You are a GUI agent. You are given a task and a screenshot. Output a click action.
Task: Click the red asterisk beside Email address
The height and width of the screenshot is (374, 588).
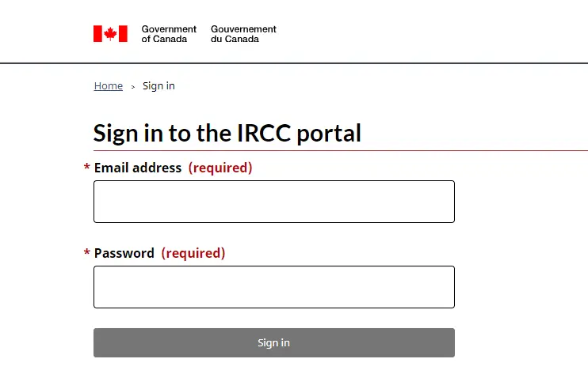point(87,168)
